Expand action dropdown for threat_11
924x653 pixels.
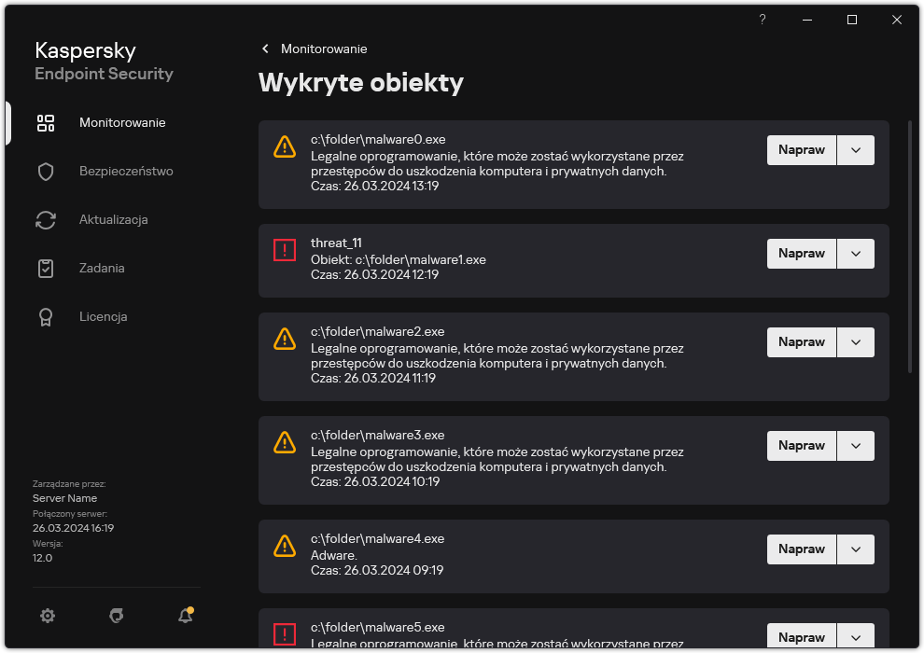856,253
